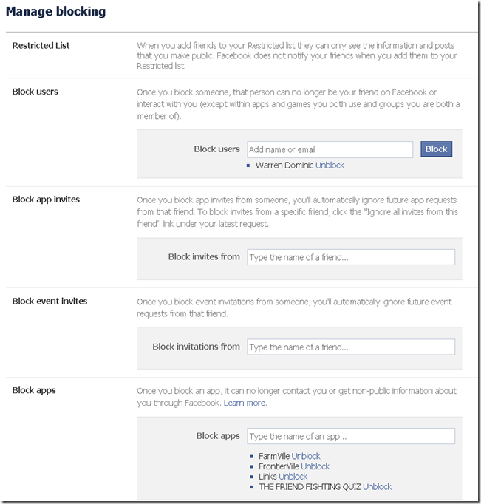Image resolution: width=481 pixels, height=504 pixels.
Task: Unblock the FarmVille app
Action: [306, 457]
